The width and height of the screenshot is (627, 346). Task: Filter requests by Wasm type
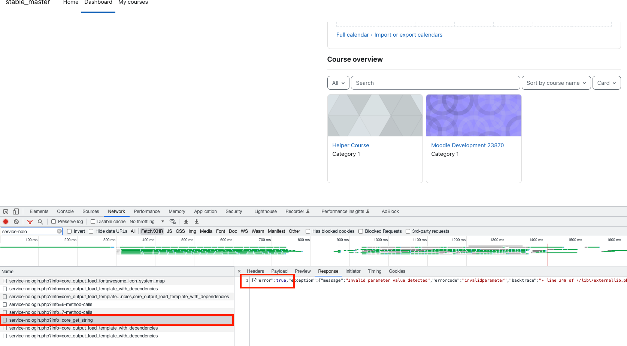tap(258, 231)
